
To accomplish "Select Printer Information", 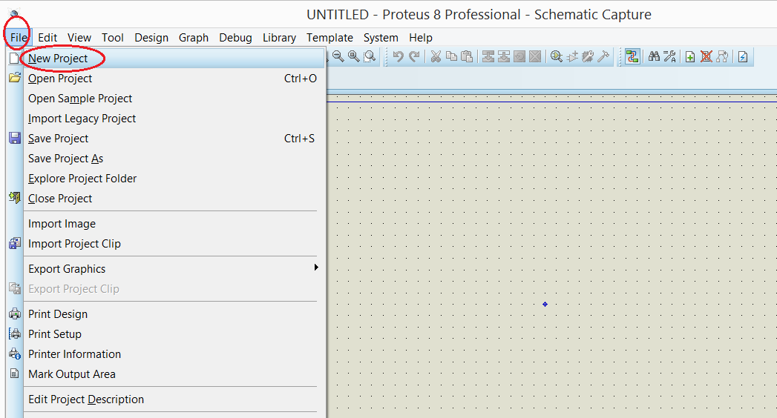I will pos(166,354).
